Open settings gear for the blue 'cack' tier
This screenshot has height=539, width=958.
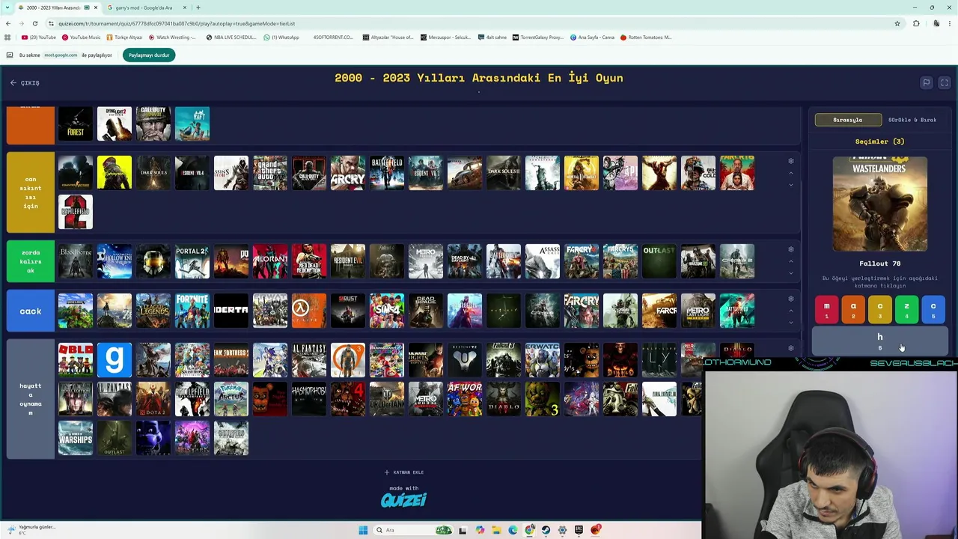tap(791, 299)
